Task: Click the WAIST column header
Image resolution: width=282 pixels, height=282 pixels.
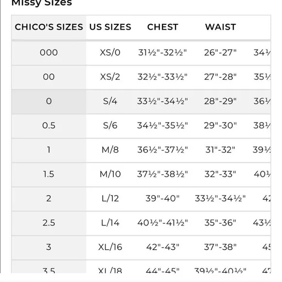Action: point(220,27)
